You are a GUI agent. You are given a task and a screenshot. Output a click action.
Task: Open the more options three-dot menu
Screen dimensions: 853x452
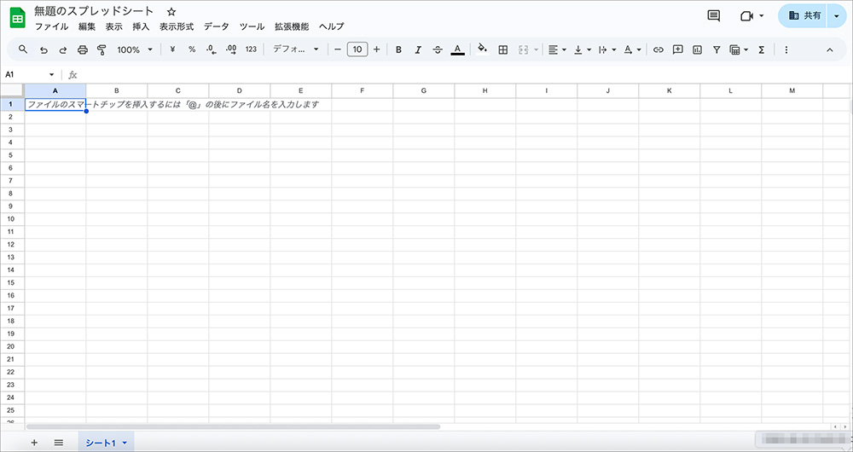tap(786, 50)
